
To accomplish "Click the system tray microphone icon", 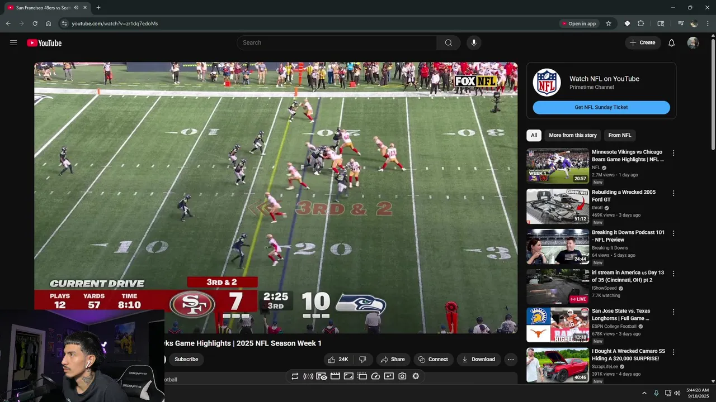I will coord(656,393).
